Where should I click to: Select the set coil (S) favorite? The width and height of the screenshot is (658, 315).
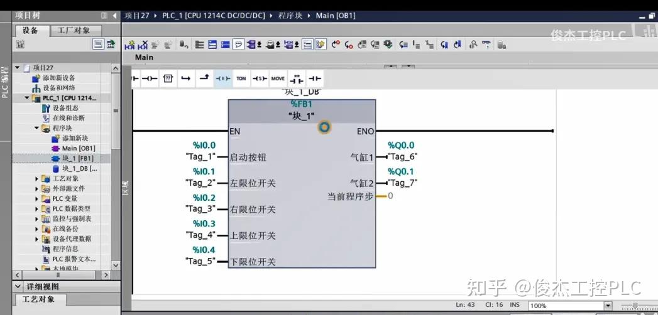[x=260, y=78]
